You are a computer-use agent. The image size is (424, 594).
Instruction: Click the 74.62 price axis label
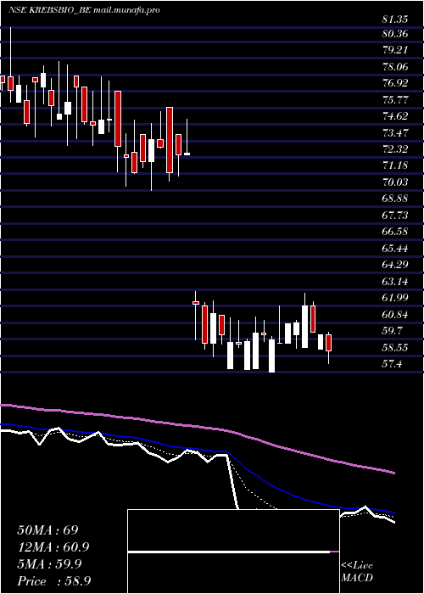[x=395, y=116]
